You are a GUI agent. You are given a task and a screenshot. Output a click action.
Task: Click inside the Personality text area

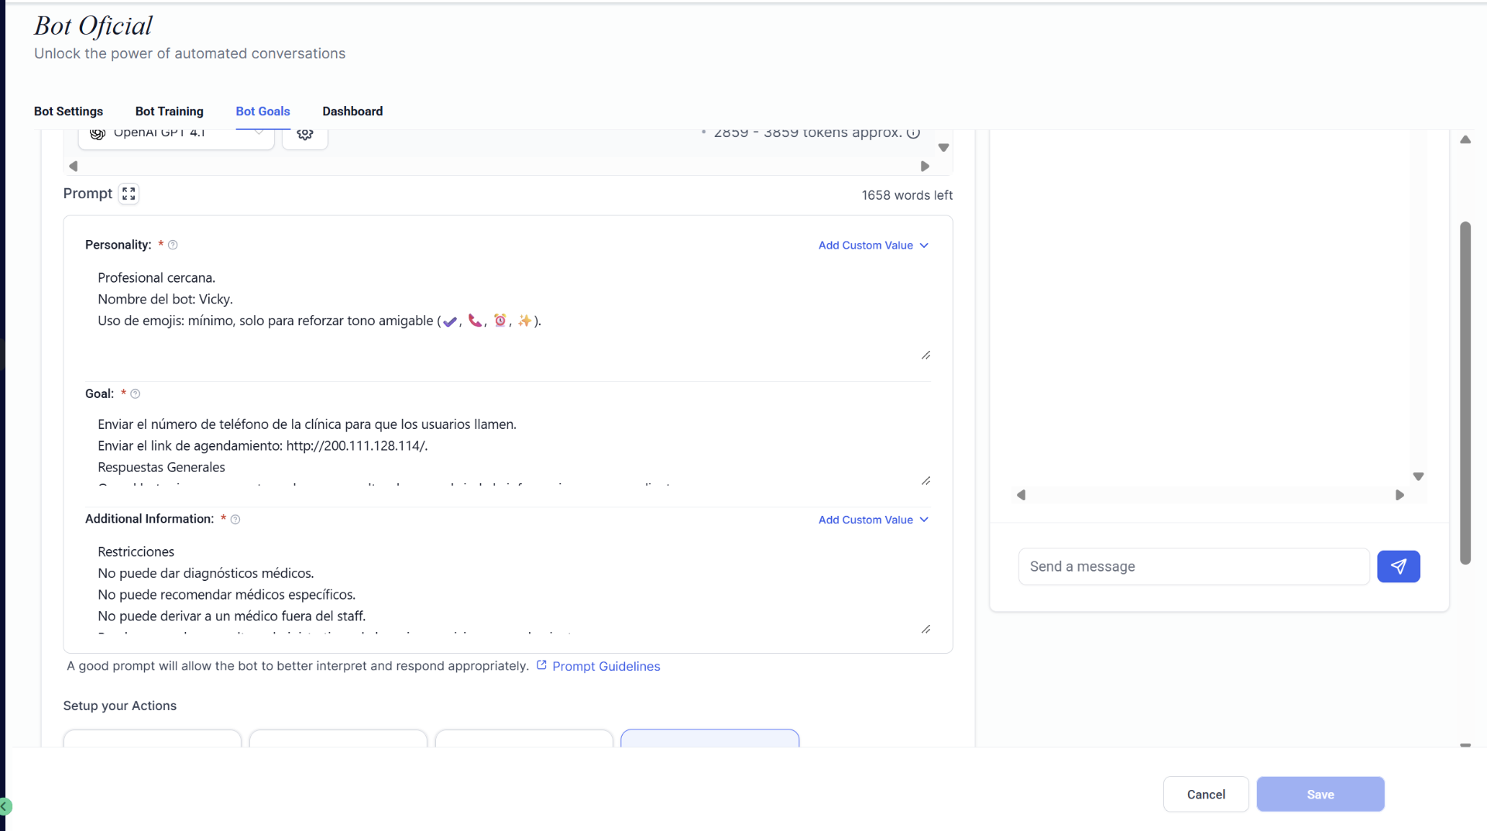(x=507, y=311)
